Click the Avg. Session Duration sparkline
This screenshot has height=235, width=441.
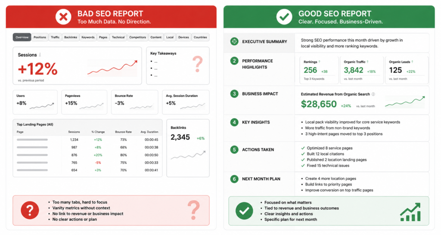pos(193,106)
